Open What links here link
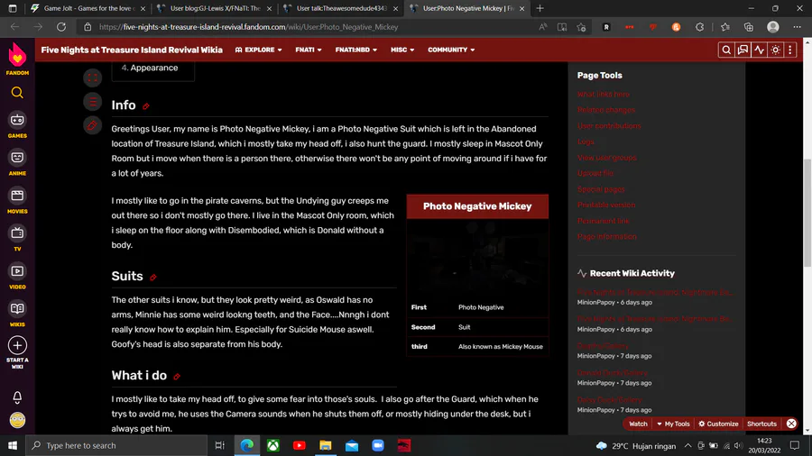The height and width of the screenshot is (456, 812). [604, 94]
